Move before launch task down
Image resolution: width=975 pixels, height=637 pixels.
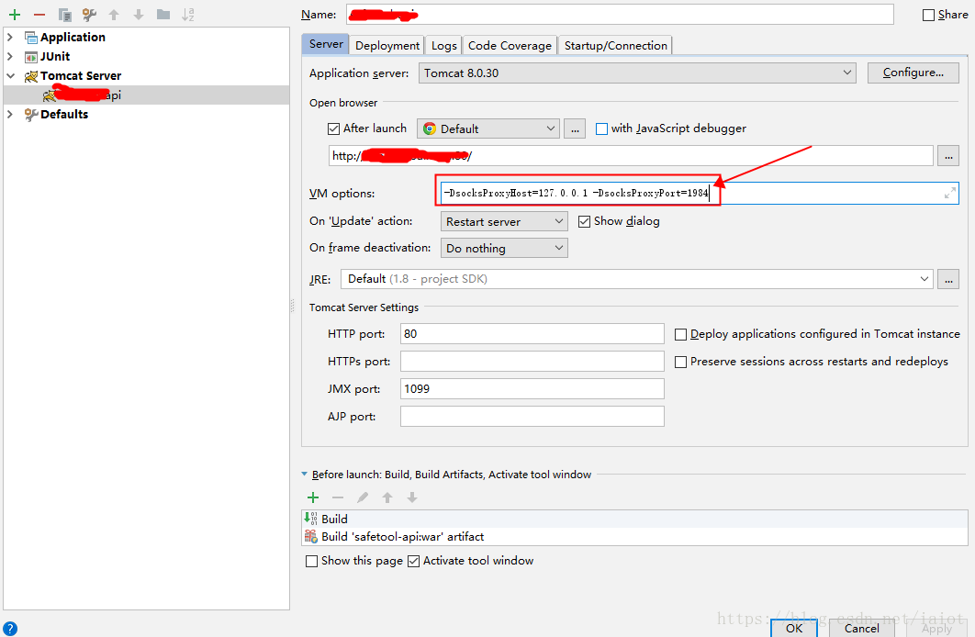point(411,497)
